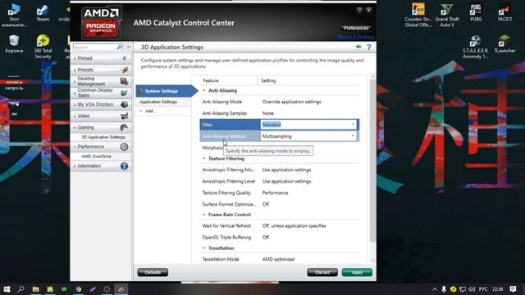
Task: Click the Video film icon in sidebar
Action: click(x=124, y=116)
